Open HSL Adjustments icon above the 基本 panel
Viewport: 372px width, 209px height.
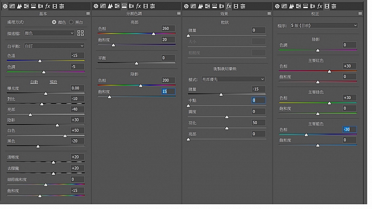26,6
